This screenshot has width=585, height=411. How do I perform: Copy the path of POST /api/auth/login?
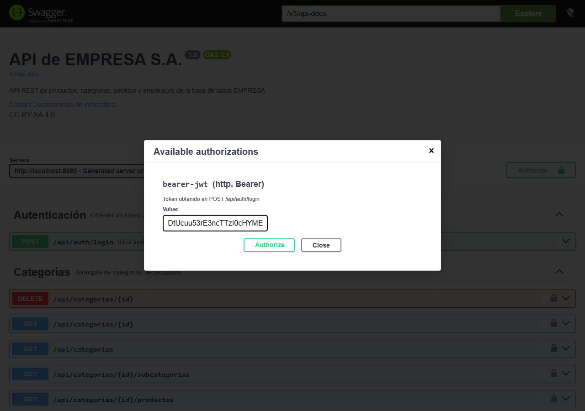(558, 242)
